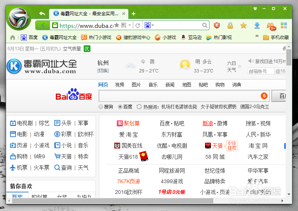Viewport: 298px width, 211px height.
Task: Open QR code icon in address bar
Action: coord(124,25)
